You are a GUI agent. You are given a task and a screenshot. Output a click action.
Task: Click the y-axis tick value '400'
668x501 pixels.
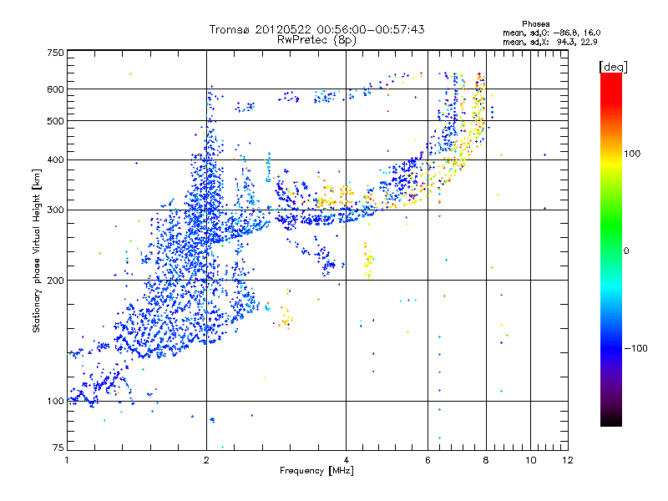click(55, 159)
